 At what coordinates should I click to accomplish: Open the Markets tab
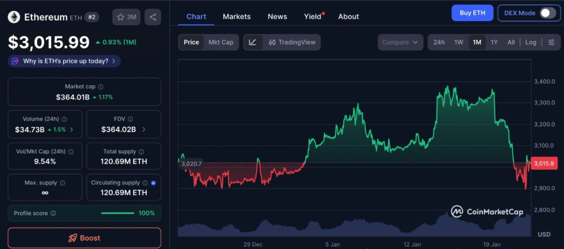click(237, 17)
